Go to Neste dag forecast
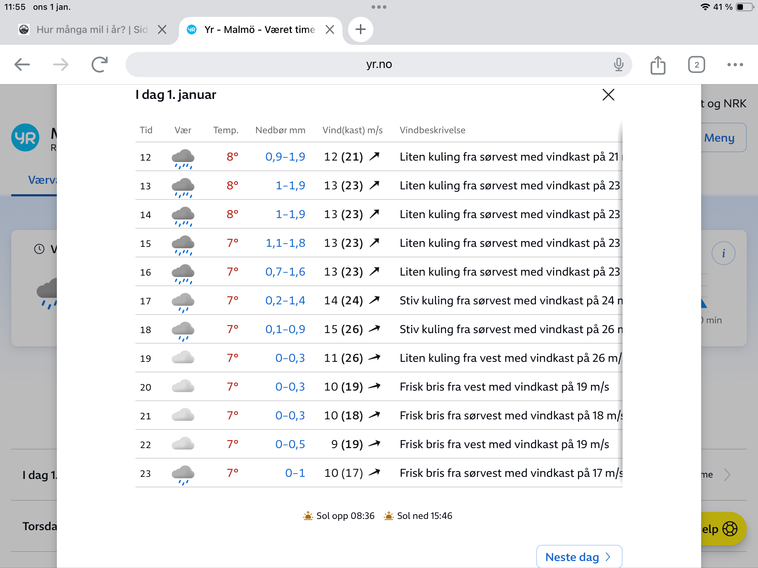 [x=579, y=557]
